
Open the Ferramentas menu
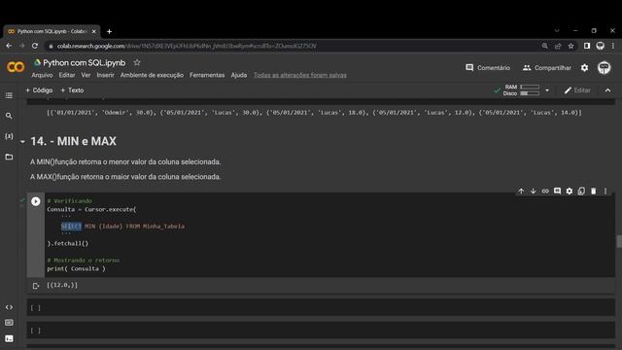point(207,75)
